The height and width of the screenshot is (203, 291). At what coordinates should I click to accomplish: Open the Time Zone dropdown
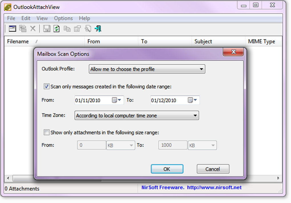(x=196, y=115)
